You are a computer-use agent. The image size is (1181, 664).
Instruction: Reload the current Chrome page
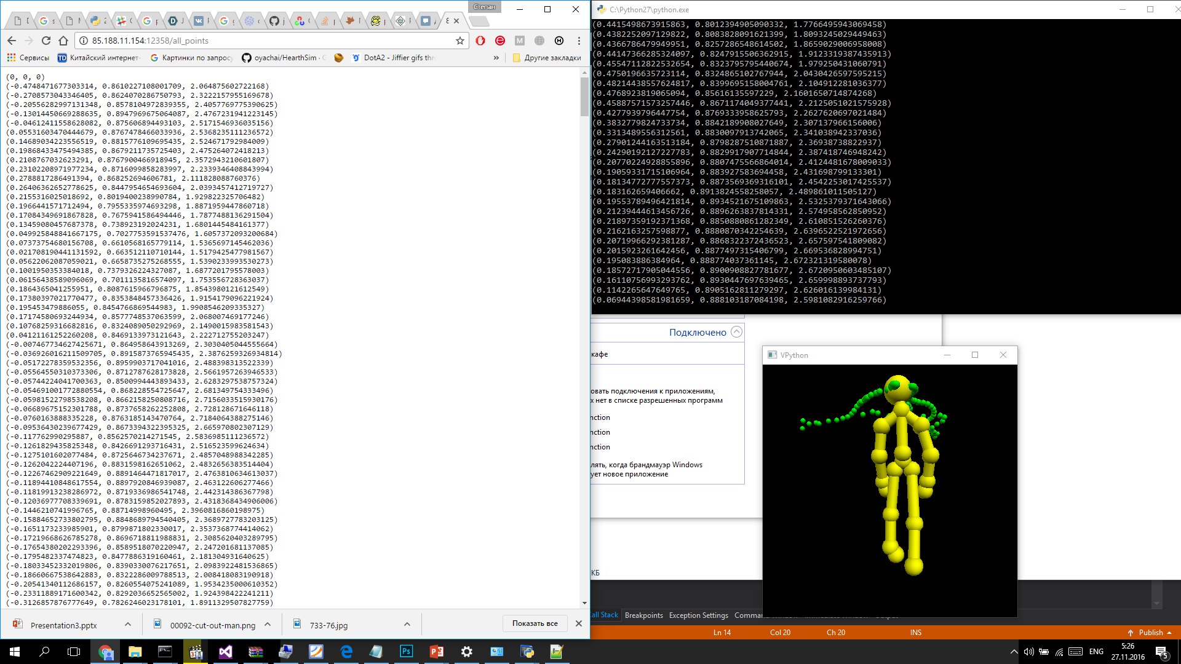tap(46, 41)
